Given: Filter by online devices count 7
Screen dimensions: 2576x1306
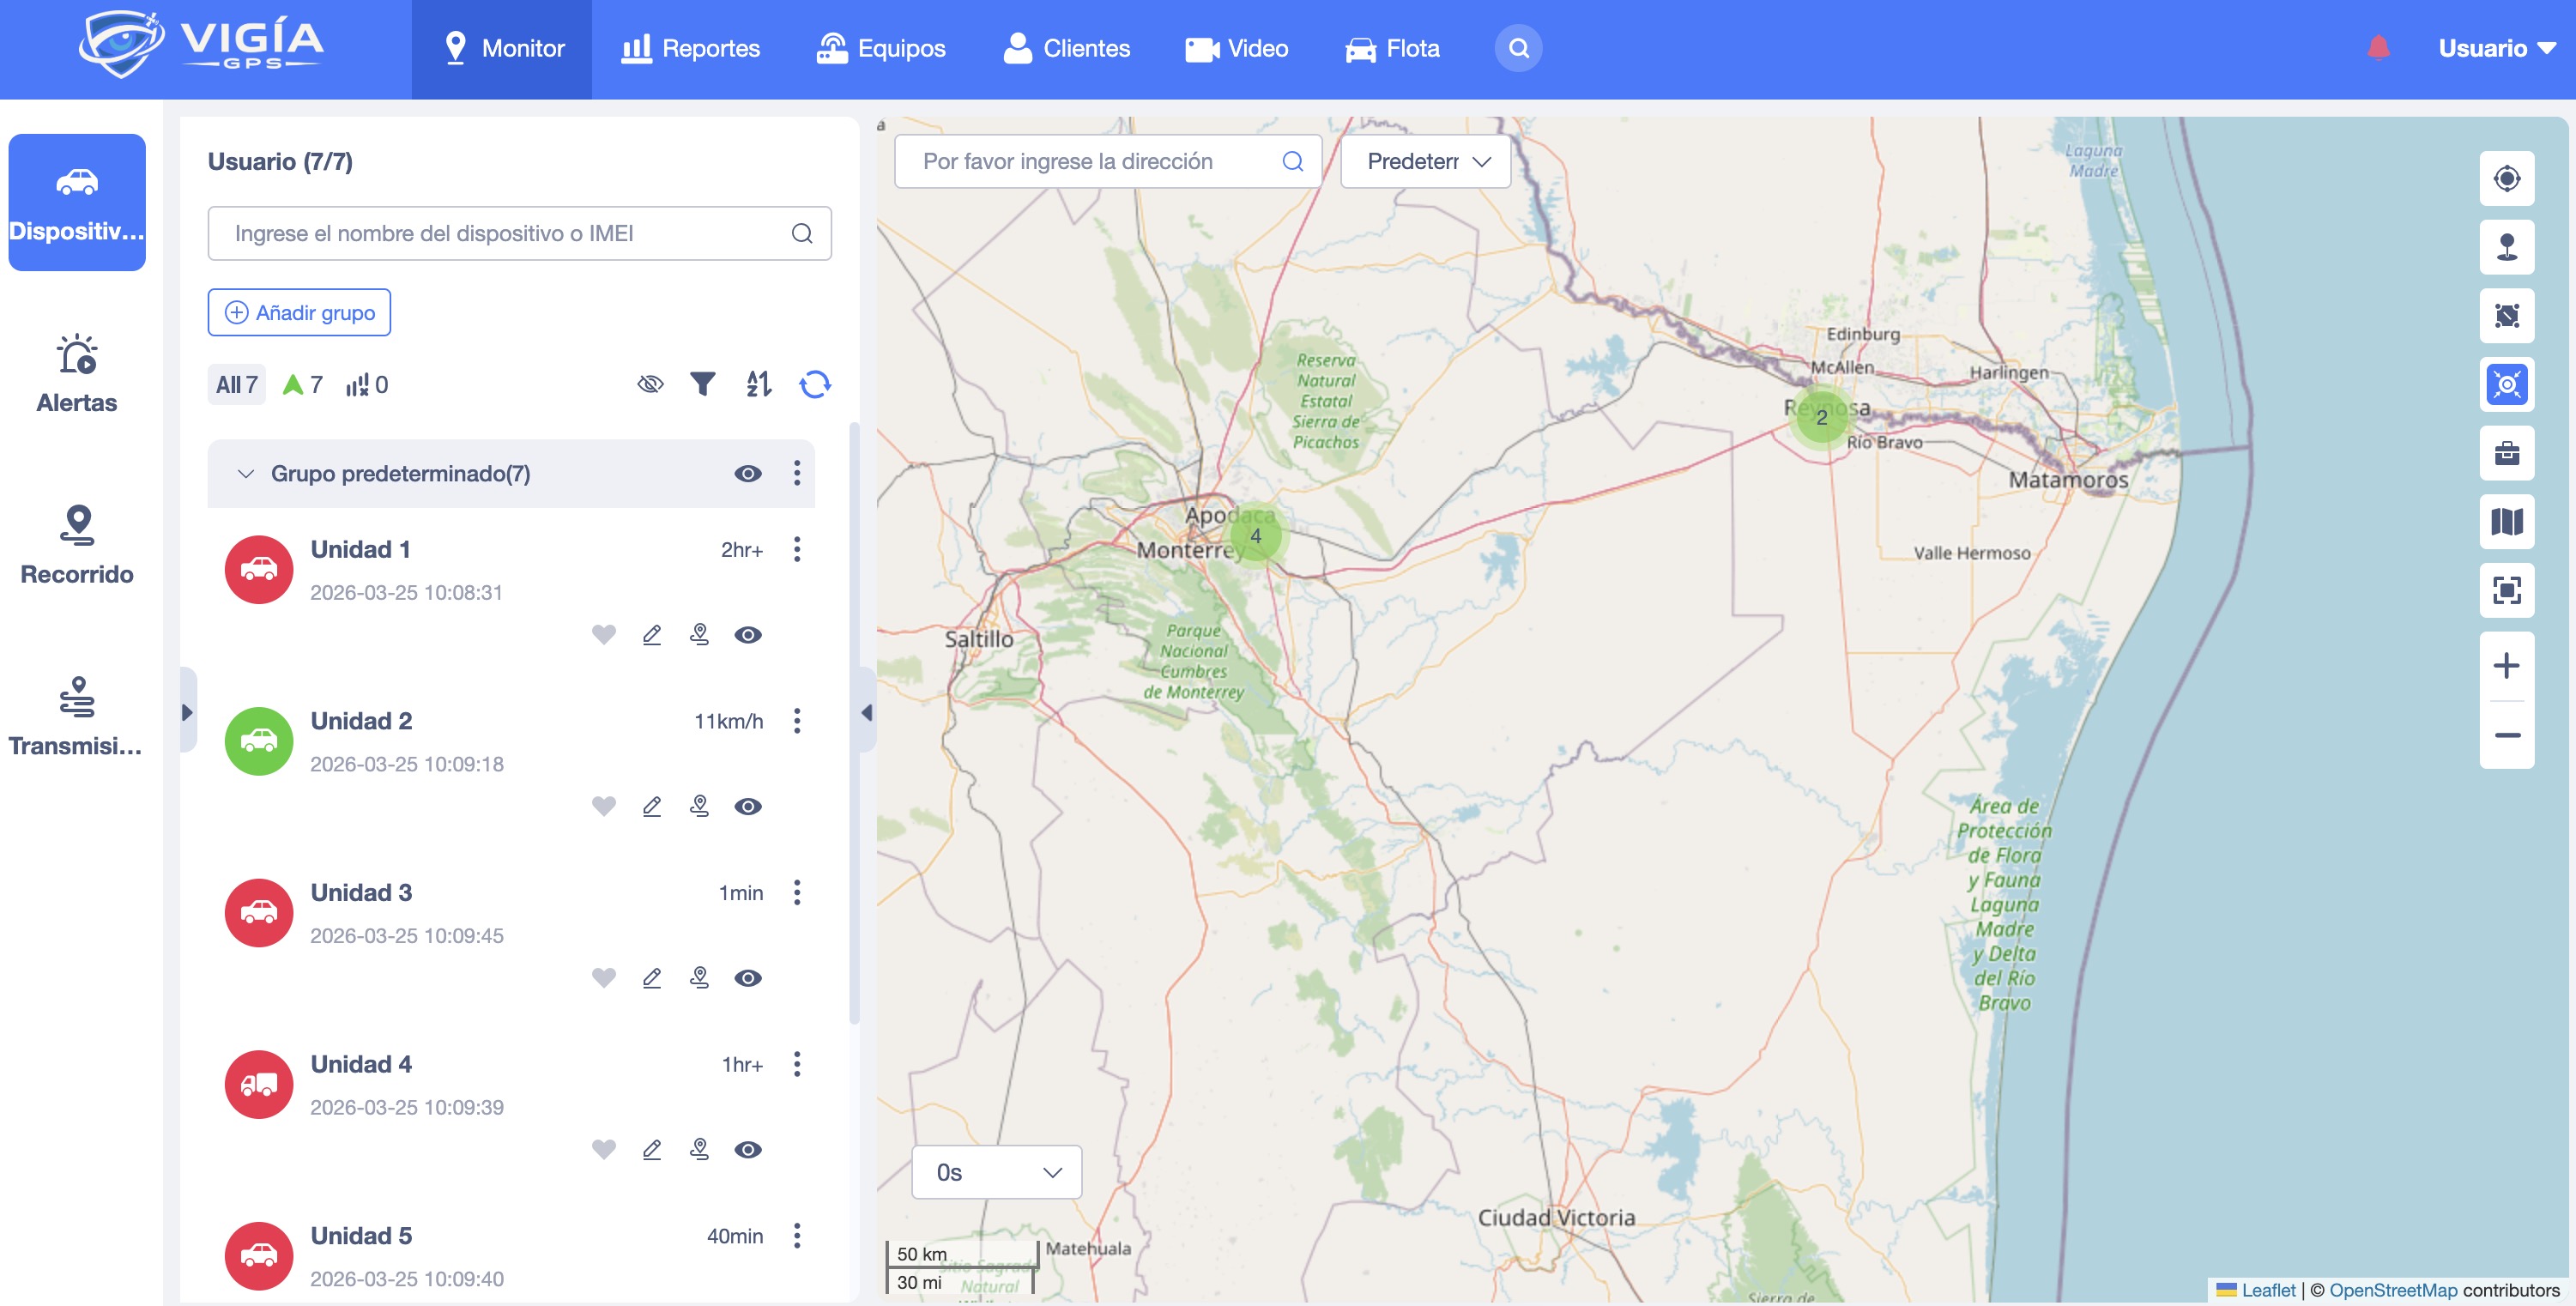Looking at the screenshot, I should tap(302, 384).
